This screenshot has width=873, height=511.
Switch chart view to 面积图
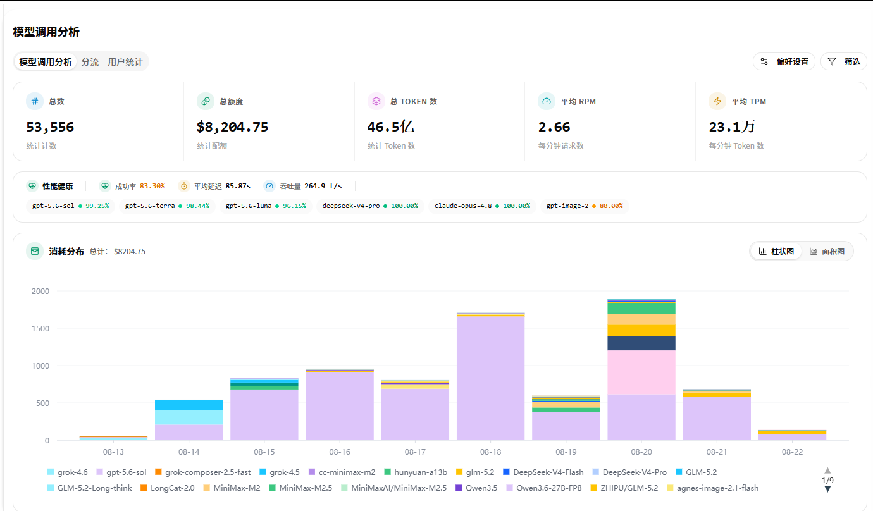pos(827,251)
